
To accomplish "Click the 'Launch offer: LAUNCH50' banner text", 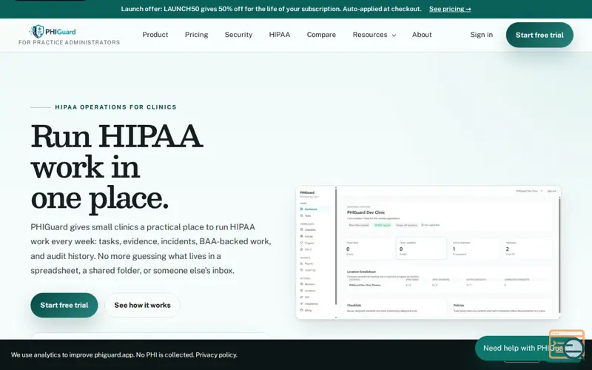I will (271, 9).
